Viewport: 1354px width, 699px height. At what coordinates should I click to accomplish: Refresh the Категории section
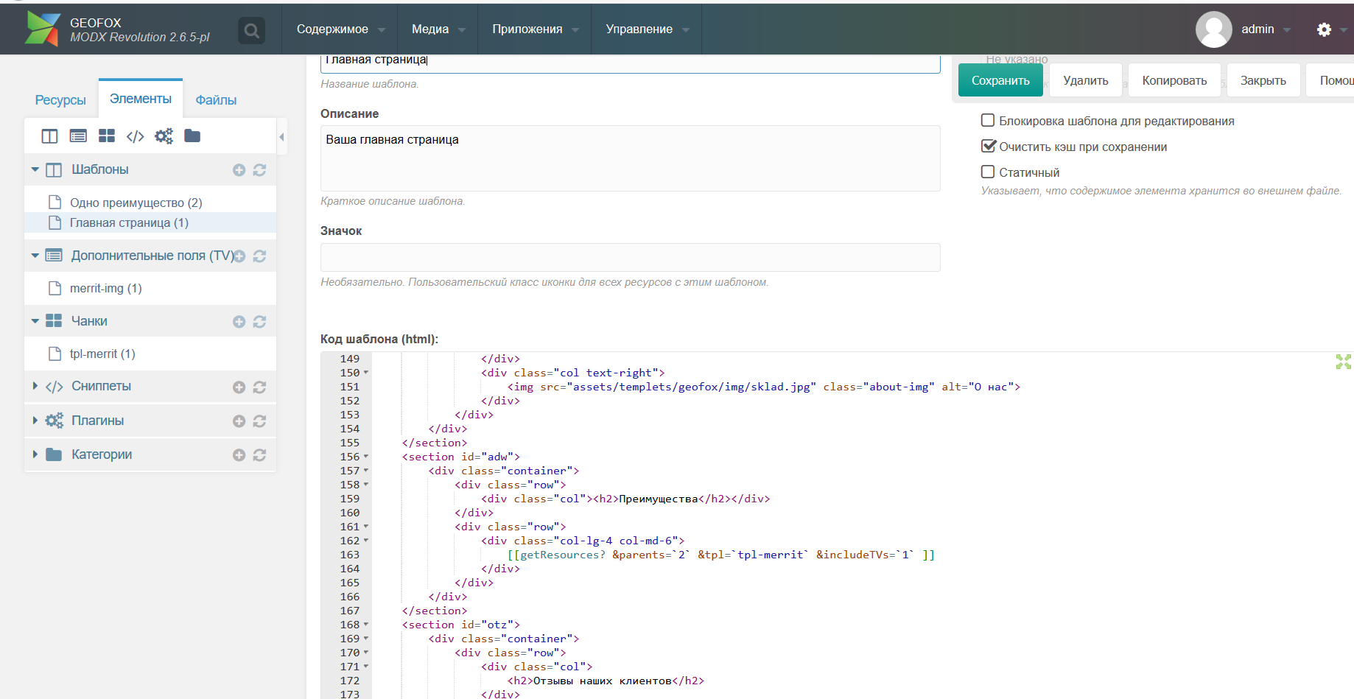pos(259,455)
